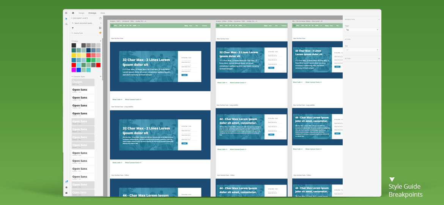Screen dimensions: 444x205
Task: Switch to the Prototype tab
Action: [92, 13]
